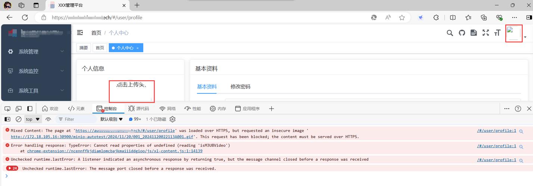Open the 欢迎 DevTools tab
533x186 pixels.
click(50, 109)
